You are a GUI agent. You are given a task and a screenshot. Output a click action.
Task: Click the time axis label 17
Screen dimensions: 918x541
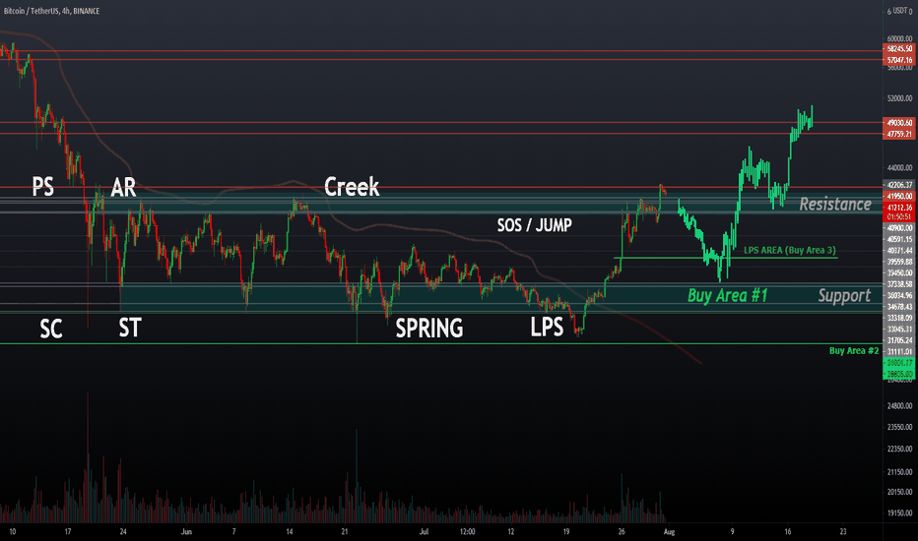coord(68,531)
